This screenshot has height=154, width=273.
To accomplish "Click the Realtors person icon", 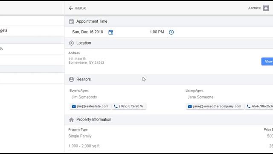I will [71, 79].
